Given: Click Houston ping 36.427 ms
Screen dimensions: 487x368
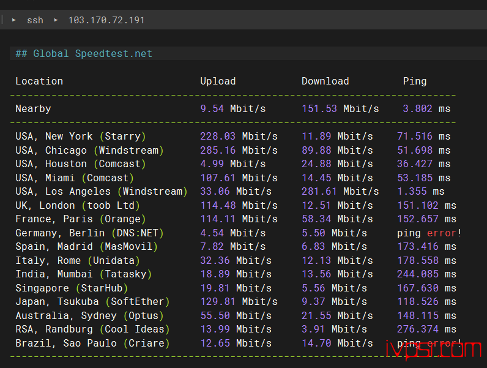Looking at the screenshot, I should [423, 164].
